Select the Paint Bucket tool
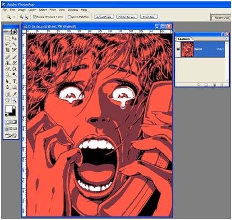Viewport: 232px width, 220px height. click(14, 69)
